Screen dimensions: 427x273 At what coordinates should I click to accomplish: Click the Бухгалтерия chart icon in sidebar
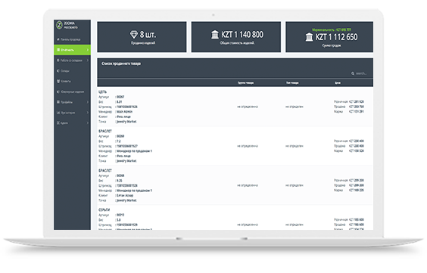pyautogui.click(x=58, y=113)
